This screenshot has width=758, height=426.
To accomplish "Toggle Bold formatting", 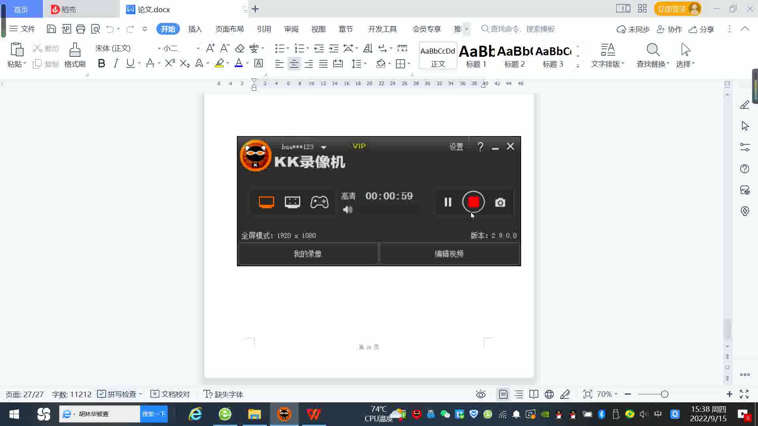I will pos(101,63).
